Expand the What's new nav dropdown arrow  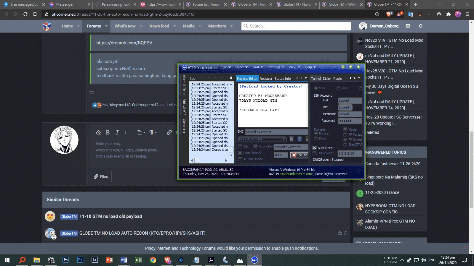click(x=141, y=26)
